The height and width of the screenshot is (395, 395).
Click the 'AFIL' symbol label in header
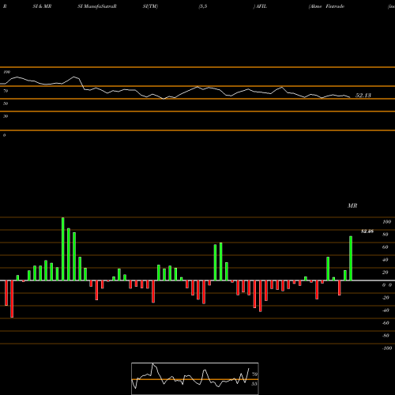tap(261, 6)
